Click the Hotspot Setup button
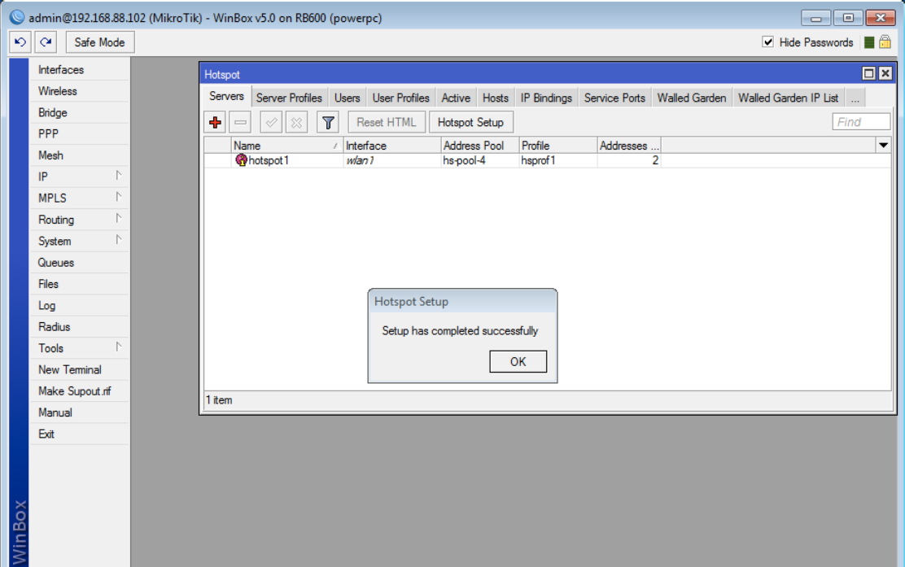 pyautogui.click(x=470, y=122)
